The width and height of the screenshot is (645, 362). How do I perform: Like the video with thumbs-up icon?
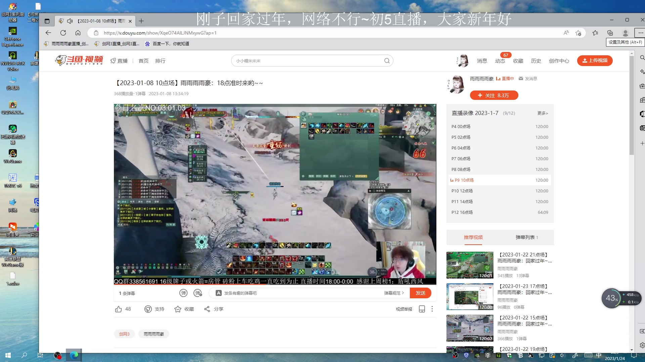point(119,309)
